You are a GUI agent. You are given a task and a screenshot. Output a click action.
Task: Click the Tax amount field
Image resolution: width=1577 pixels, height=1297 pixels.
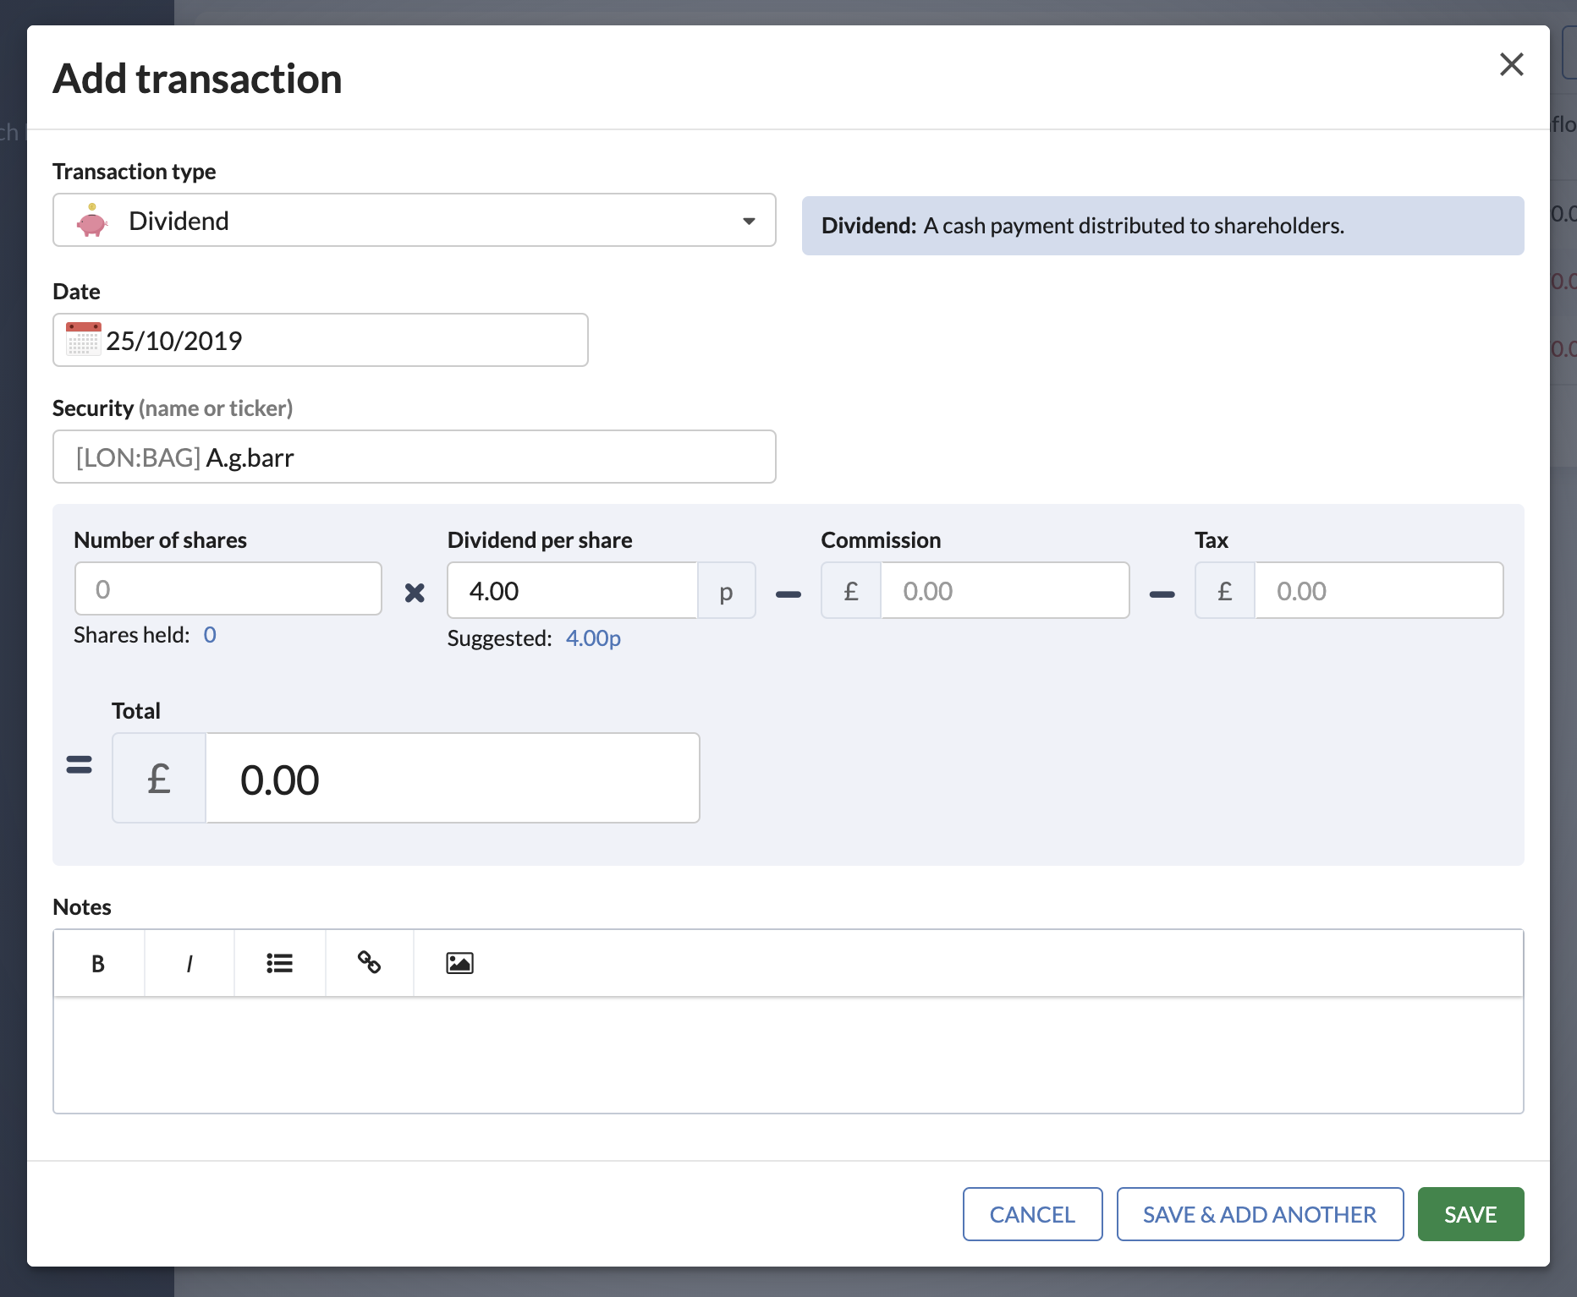[x=1379, y=590]
